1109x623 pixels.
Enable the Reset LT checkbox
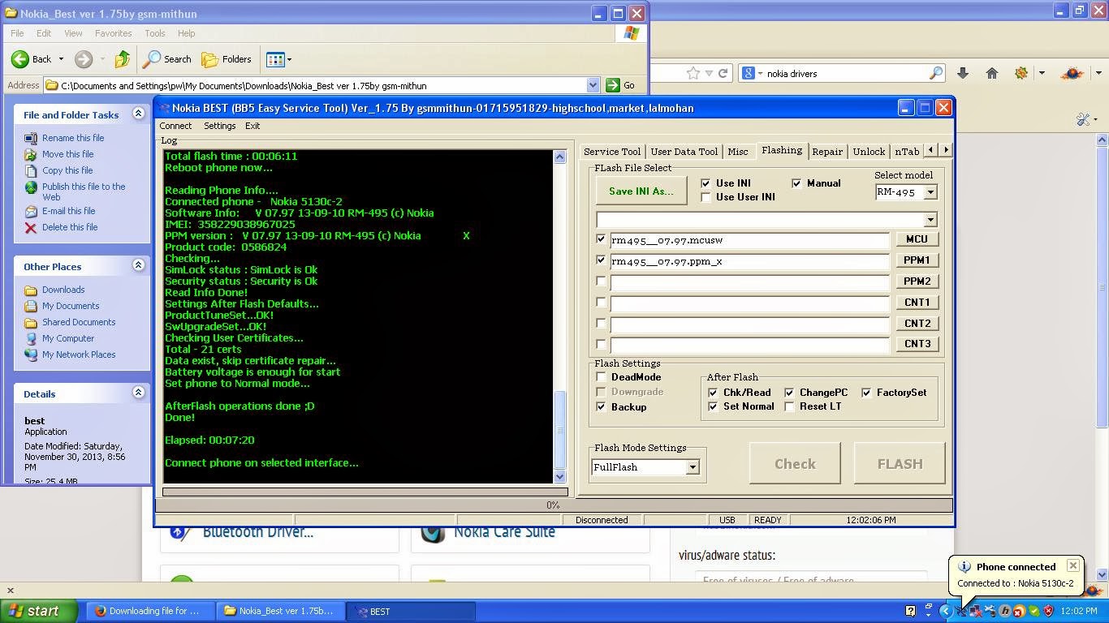click(789, 406)
